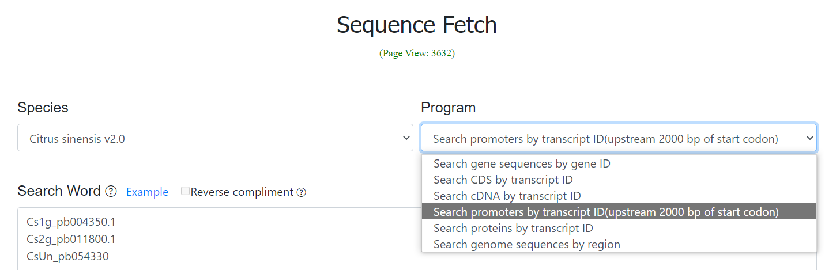Click the Sequence Fetch page heading
The height and width of the screenshot is (270, 825).
pos(417,25)
